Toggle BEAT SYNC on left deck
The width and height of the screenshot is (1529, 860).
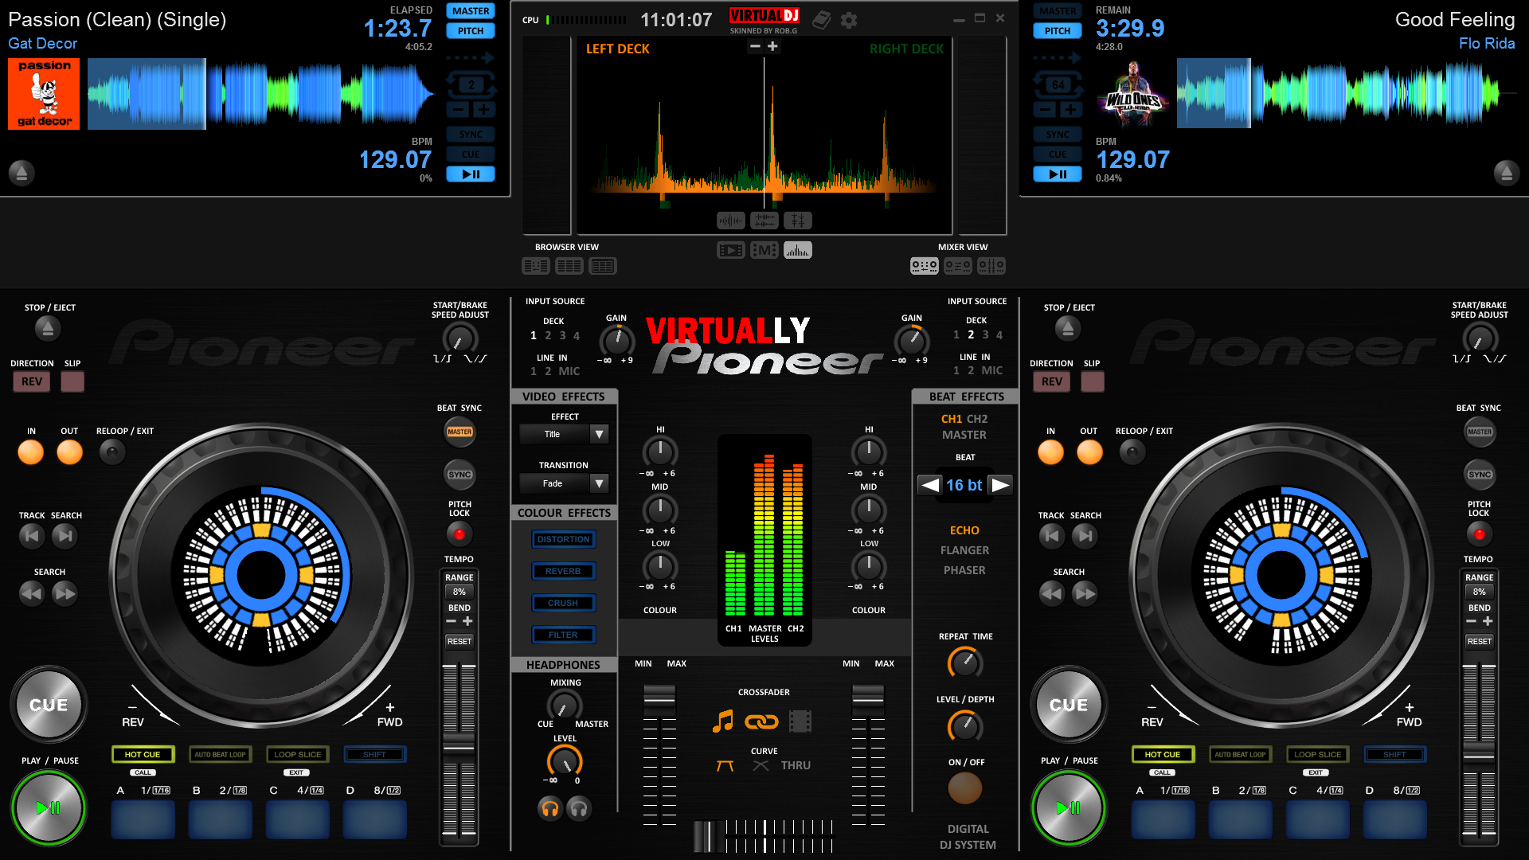[x=459, y=474]
